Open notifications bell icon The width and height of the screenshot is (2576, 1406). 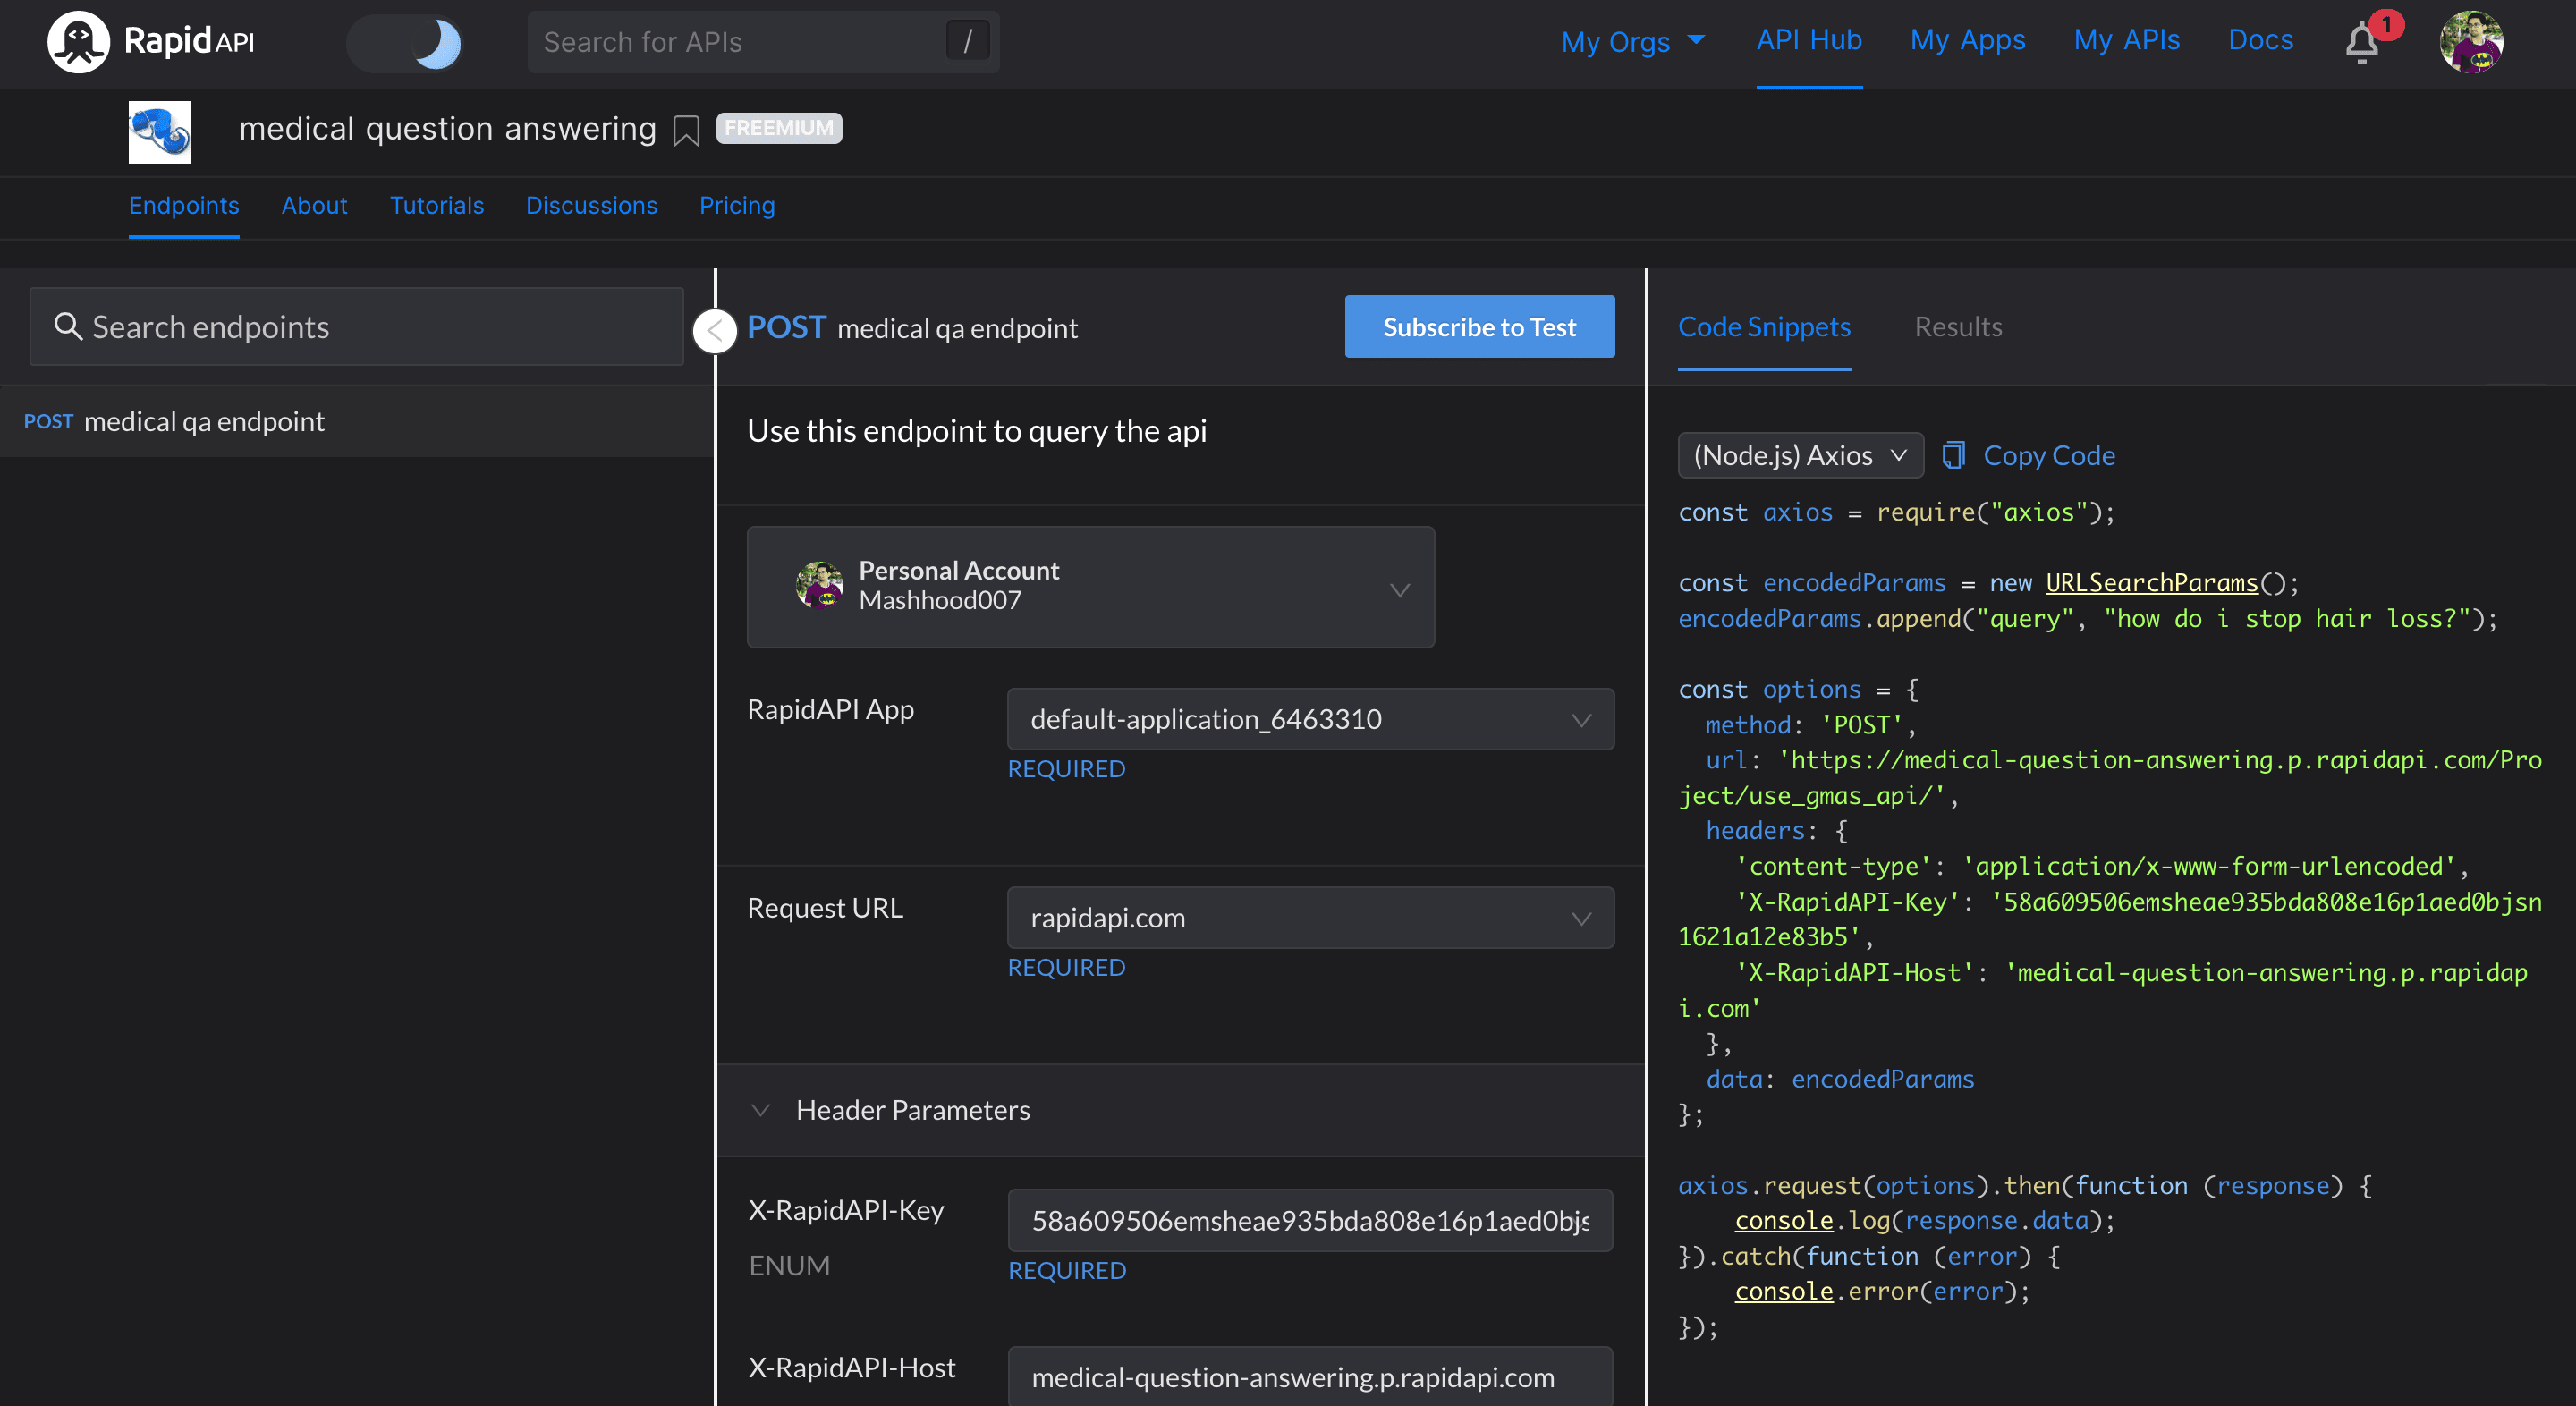coord(2362,43)
